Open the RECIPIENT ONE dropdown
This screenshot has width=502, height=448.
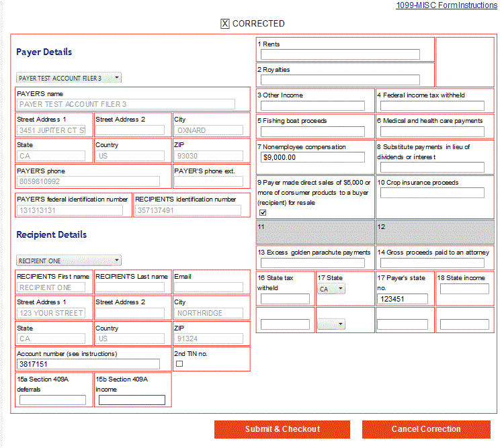tap(69, 261)
